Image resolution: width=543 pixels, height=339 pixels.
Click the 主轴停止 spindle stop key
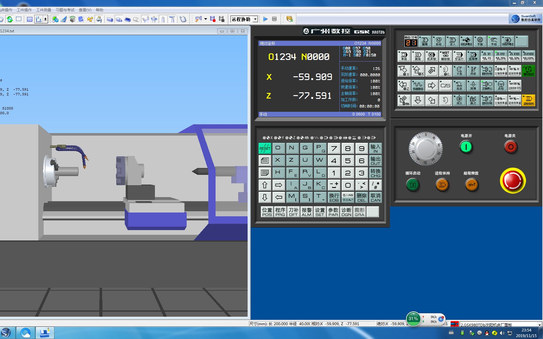[487, 85]
